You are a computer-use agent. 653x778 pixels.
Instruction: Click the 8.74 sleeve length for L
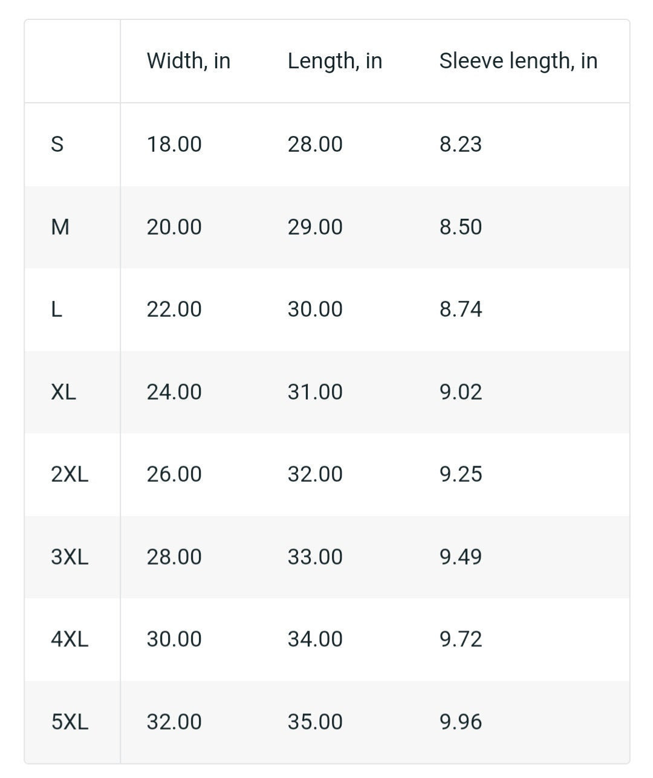[x=461, y=309]
